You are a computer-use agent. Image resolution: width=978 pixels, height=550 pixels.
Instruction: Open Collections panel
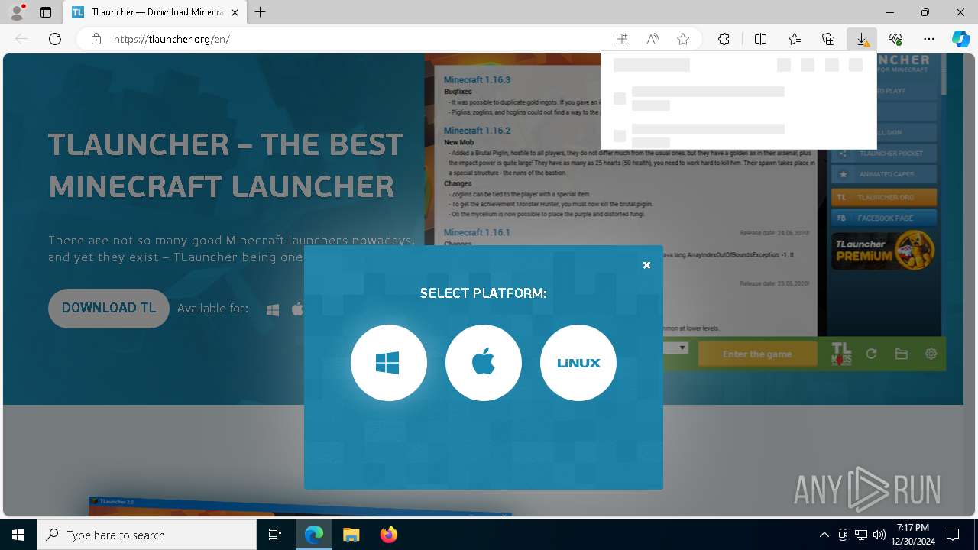pos(828,39)
